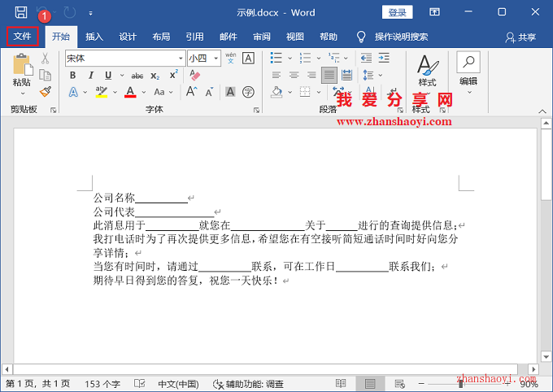The width and height of the screenshot is (553, 392).
Task: Click the Clear Formatting eraser icon
Action: tap(194, 75)
